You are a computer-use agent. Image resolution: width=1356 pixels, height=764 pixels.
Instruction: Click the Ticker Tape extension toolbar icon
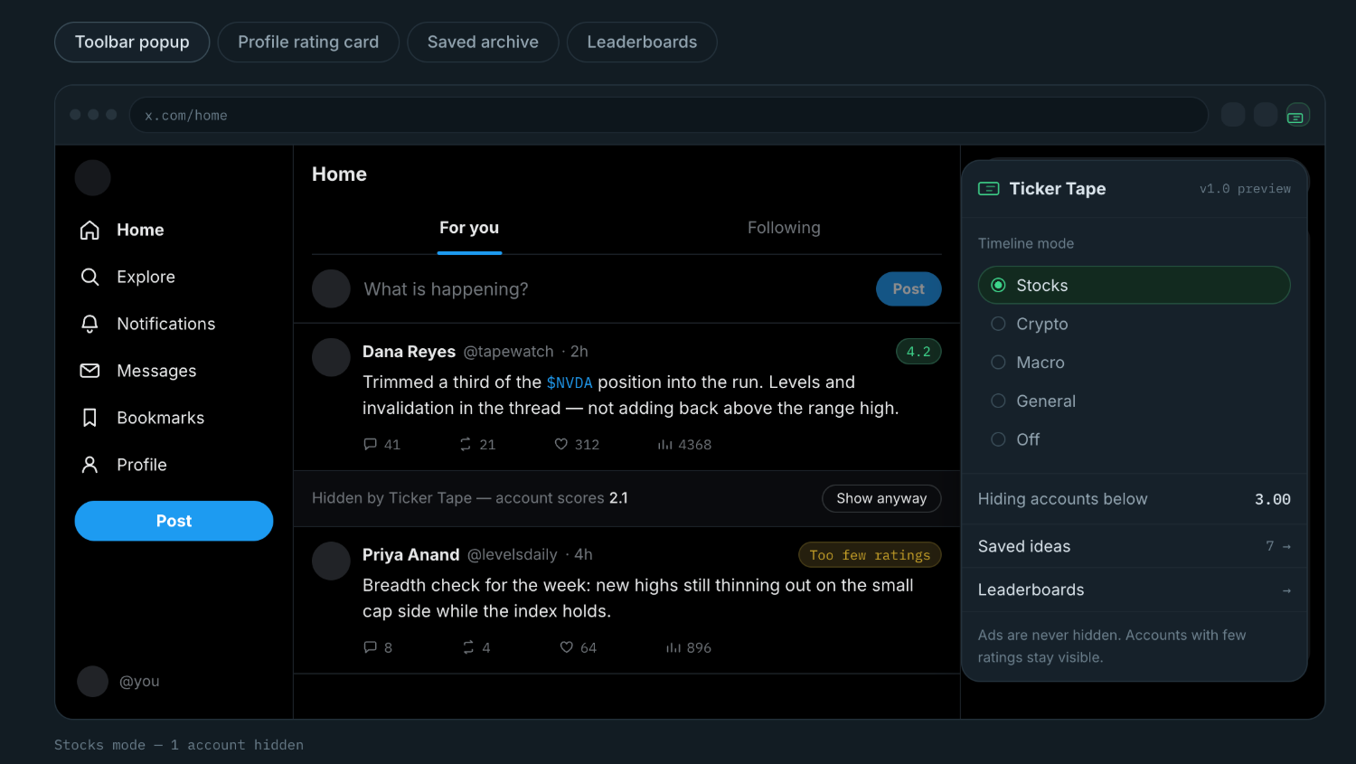(1297, 115)
